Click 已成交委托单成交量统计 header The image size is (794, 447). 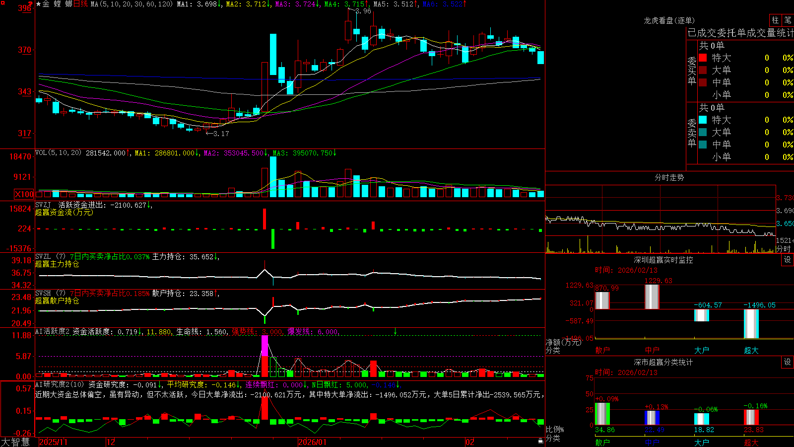click(x=740, y=33)
